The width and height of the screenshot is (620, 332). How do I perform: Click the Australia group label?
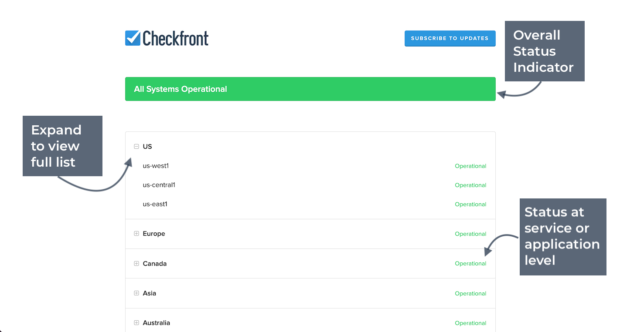pyautogui.click(x=157, y=323)
